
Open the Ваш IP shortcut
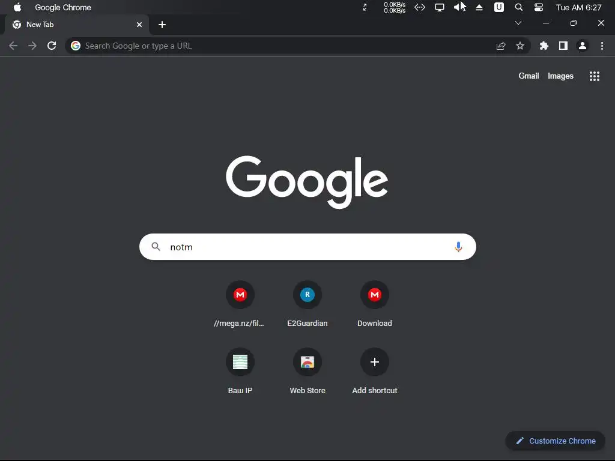[x=240, y=372]
